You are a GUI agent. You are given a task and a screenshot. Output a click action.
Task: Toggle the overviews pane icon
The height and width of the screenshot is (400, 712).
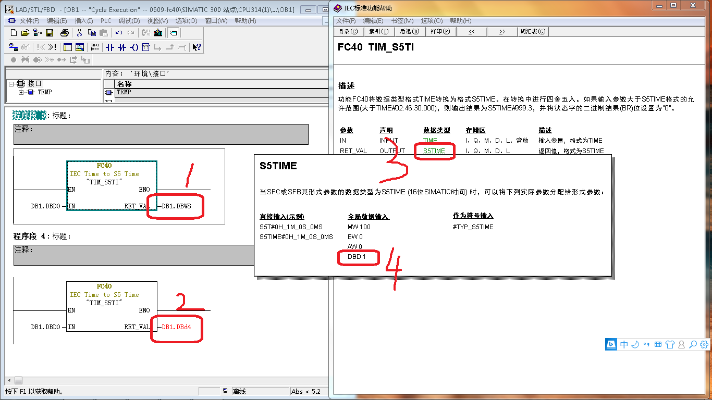pos(68,47)
